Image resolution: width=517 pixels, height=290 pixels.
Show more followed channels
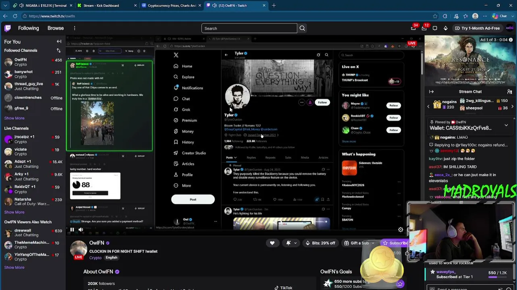pos(14,118)
